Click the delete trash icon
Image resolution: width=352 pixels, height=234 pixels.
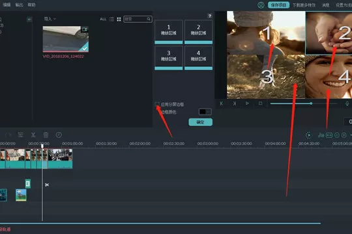click(46, 135)
